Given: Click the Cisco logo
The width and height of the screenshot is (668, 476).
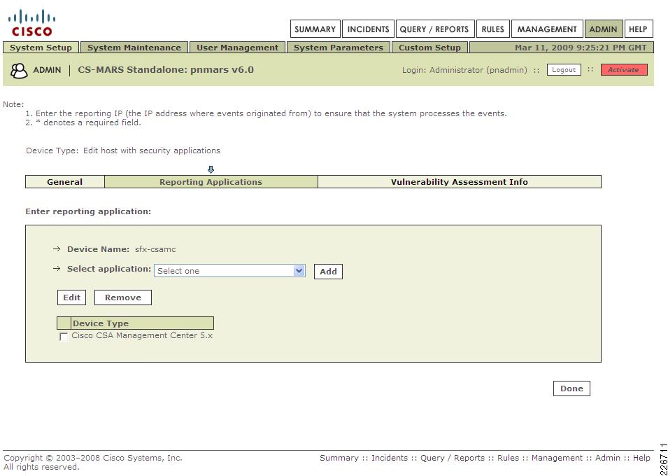Looking at the screenshot, I should click(x=31, y=23).
